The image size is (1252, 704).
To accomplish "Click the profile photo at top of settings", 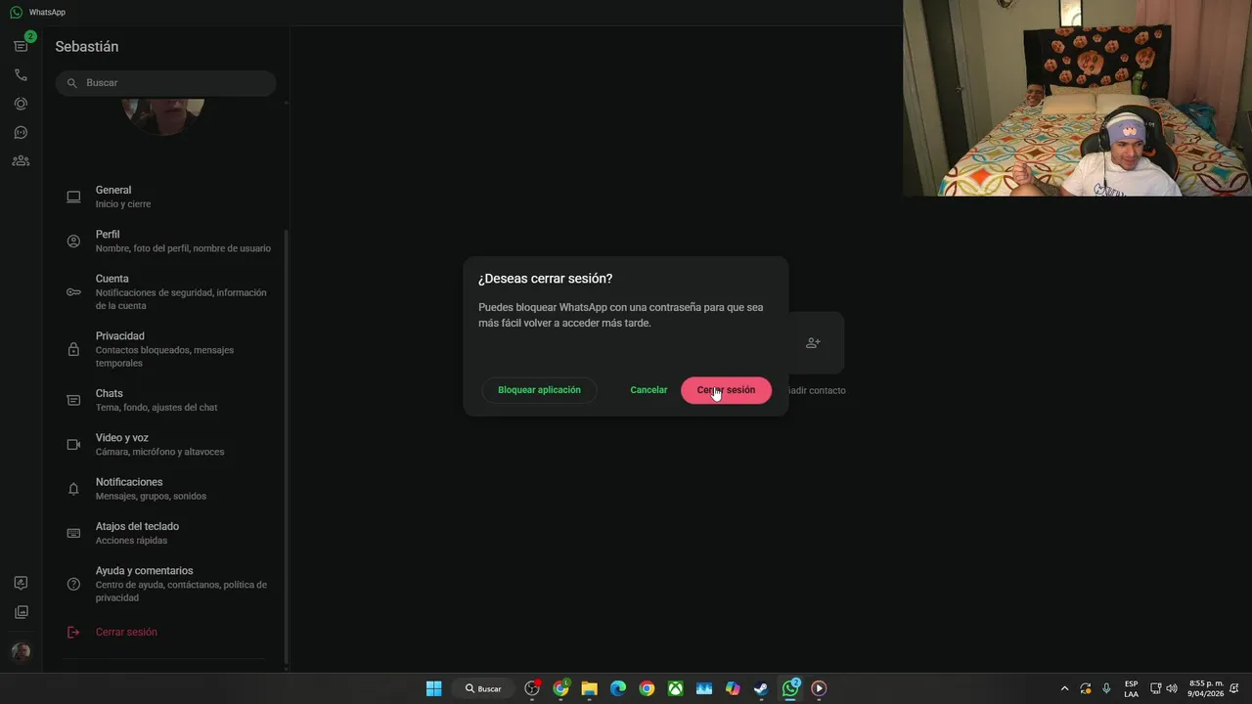I will tap(163, 116).
